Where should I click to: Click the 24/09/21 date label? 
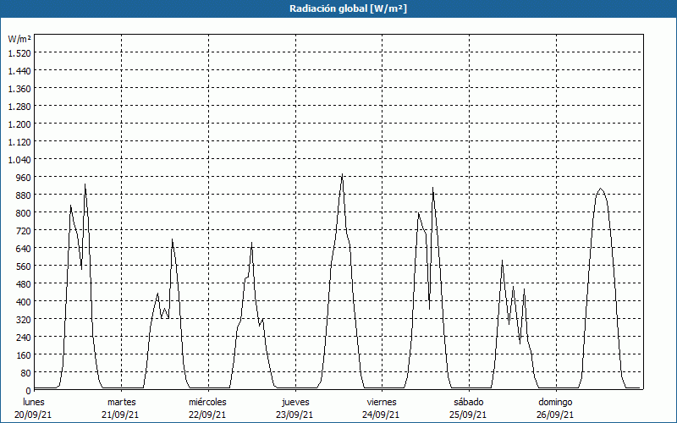(382, 415)
